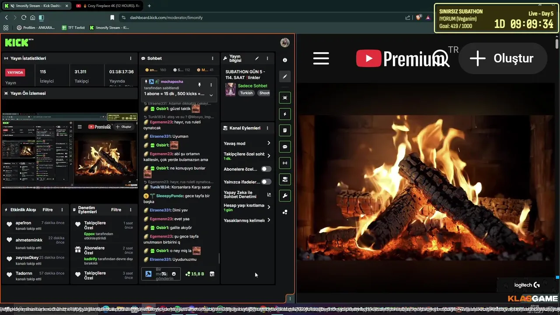Bookmark this page in address bar

coord(112,17)
